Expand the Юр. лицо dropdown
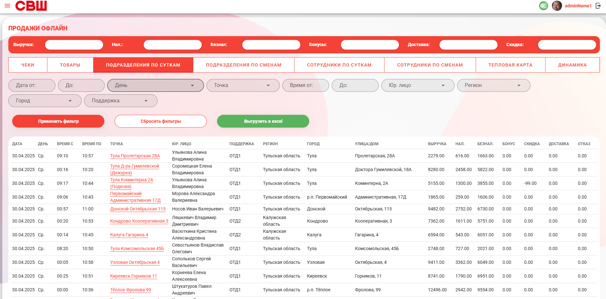606x299 pixels. [x=418, y=85]
